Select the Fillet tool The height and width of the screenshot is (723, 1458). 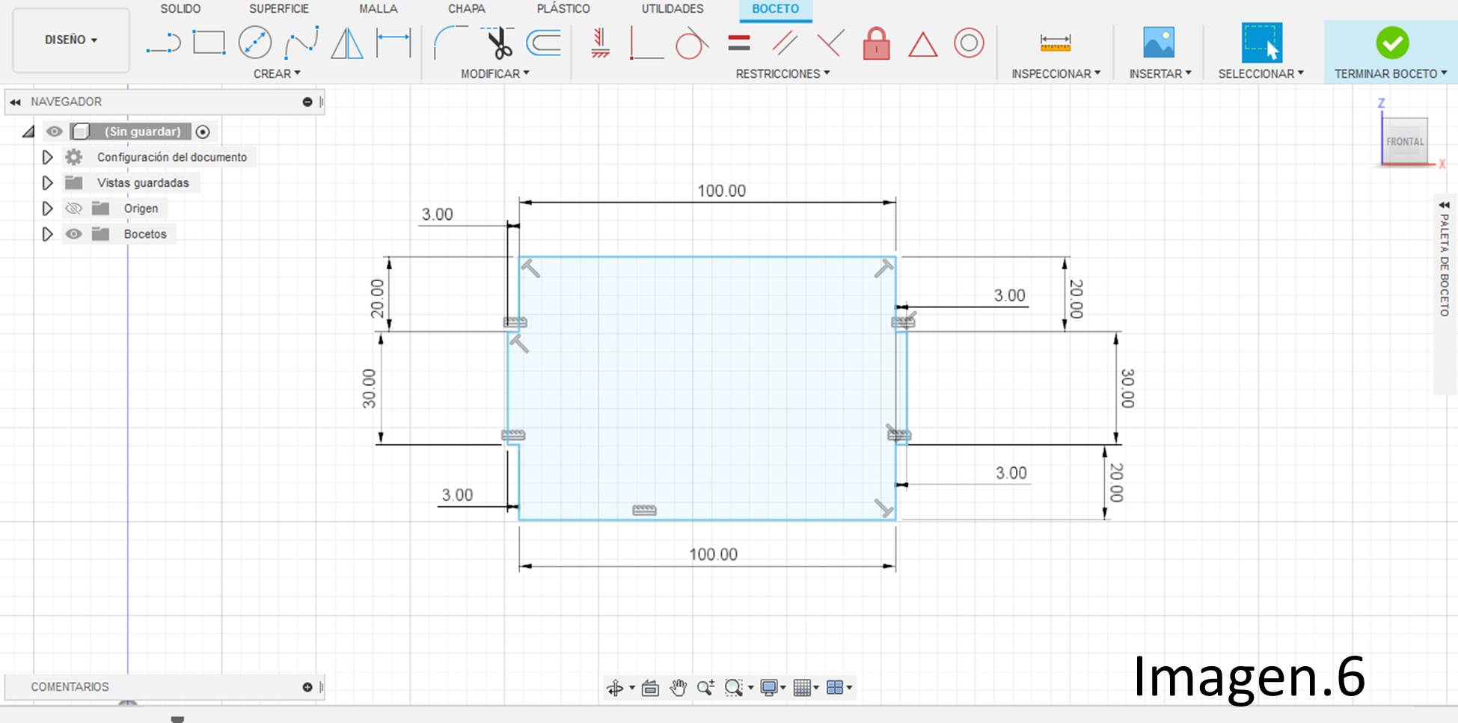[x=450, y=43]
